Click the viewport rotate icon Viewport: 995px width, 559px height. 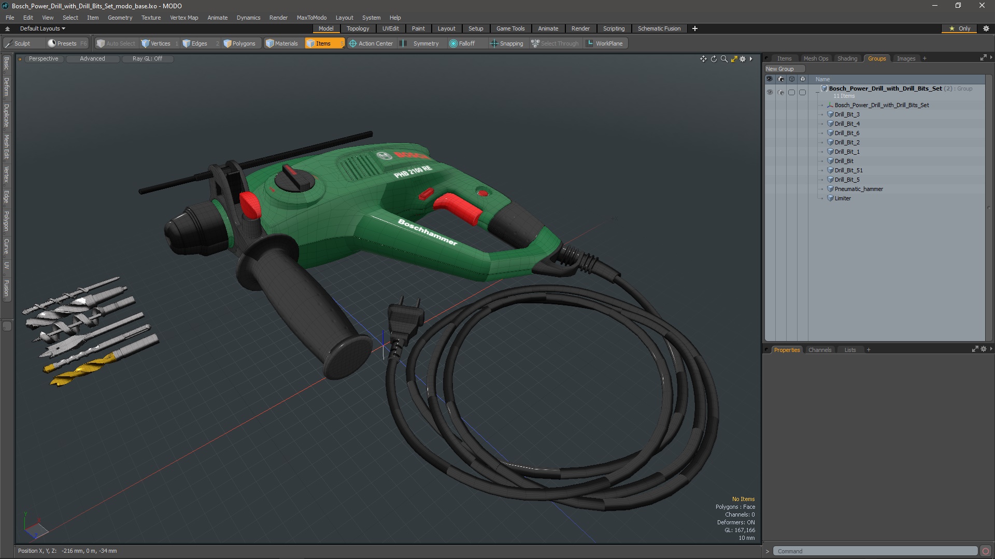coord(714,59)
